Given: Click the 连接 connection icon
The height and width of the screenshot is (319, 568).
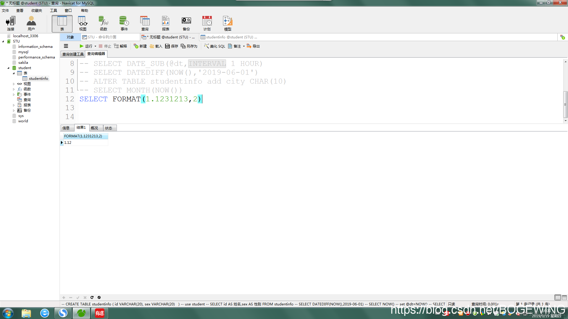Looking at the screenshot, I should (11, 23).
